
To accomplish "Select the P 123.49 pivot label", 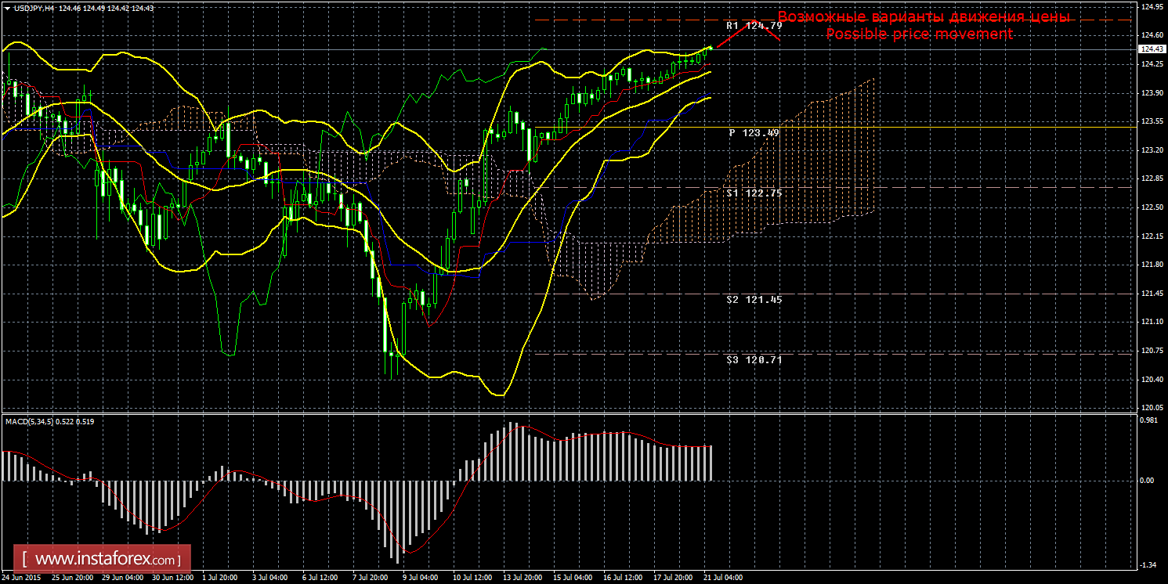I will 754,133.
